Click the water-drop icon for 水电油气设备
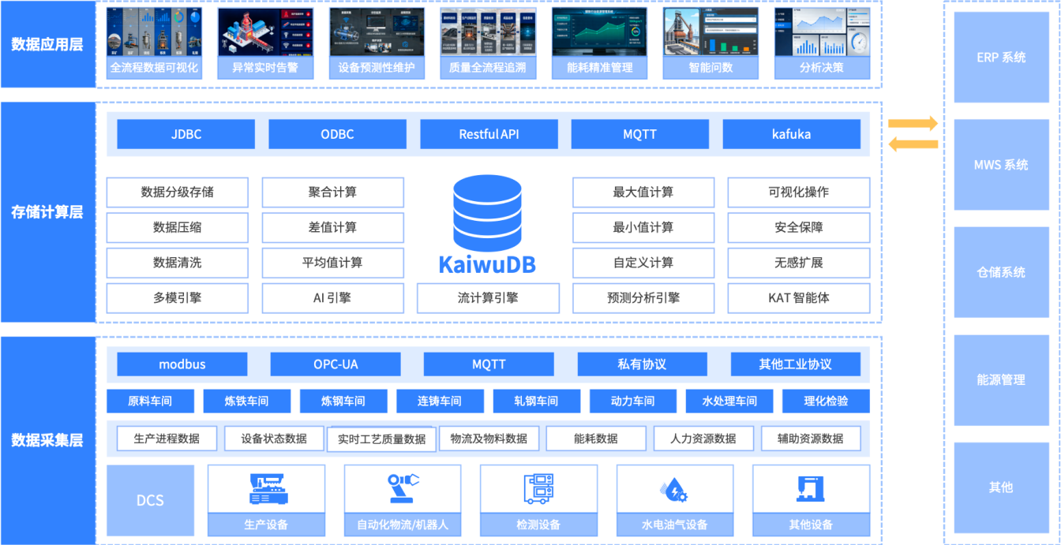The image size is (1061, 545). click(675, 487)
